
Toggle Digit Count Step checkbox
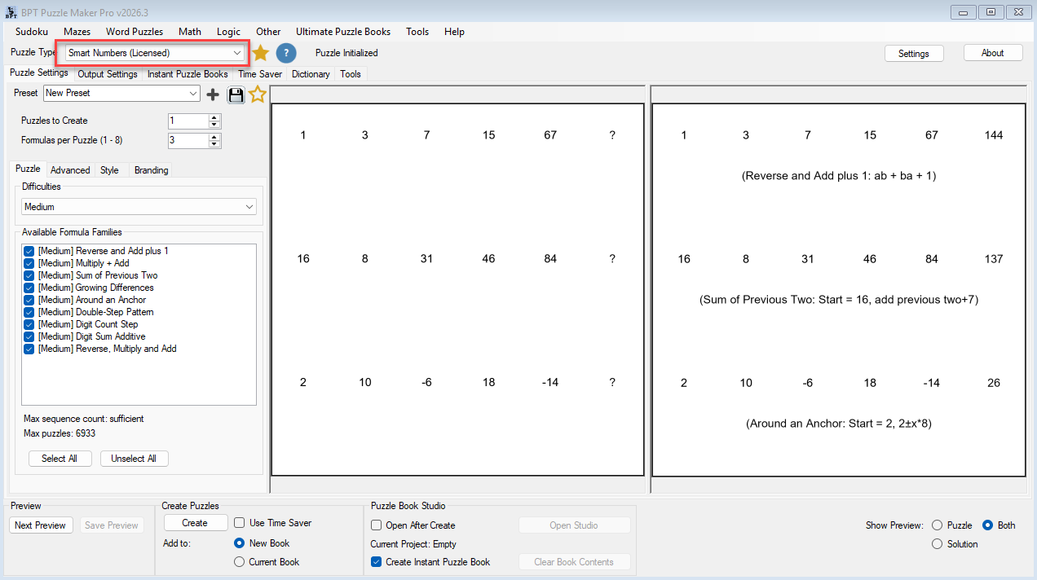[29, 324]
